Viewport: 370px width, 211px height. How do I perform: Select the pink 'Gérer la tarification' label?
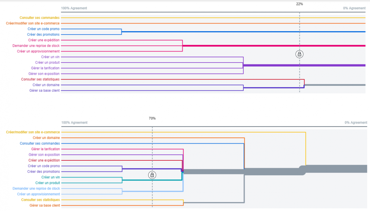pos(45,149)
